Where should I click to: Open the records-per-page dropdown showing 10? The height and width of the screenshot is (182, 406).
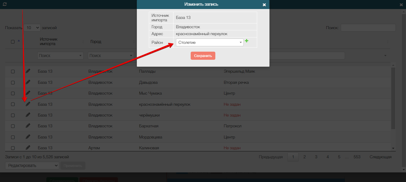(32, 28)
